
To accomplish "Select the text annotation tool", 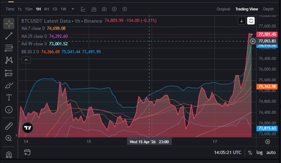I will 9,97.
